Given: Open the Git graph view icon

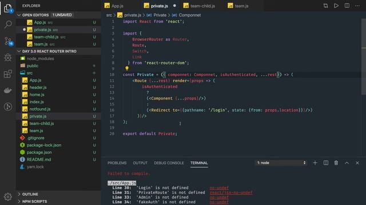Looking at the screenshot, I should [x=8, y=106].
